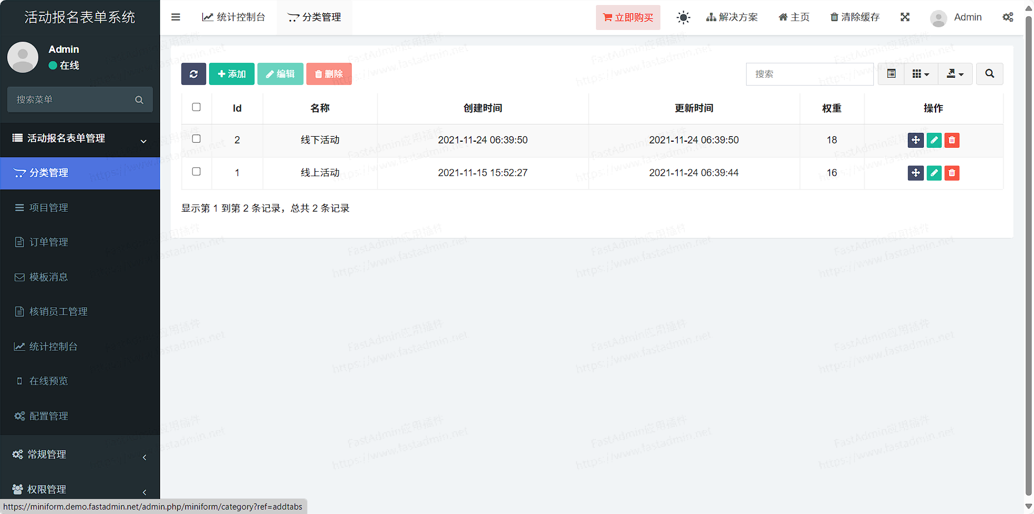Check the select-all checkbox in table header
The image size is (1034, 514).
pos(196,107)
